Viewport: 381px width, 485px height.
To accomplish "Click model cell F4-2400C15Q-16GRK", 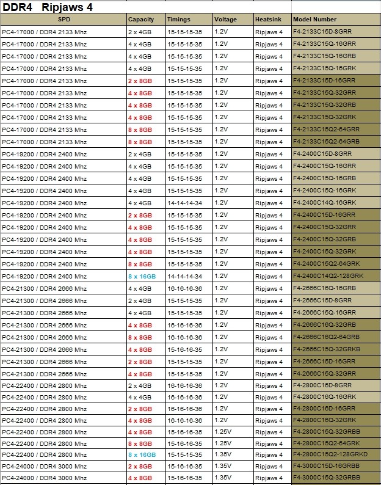I will (336, 191).
